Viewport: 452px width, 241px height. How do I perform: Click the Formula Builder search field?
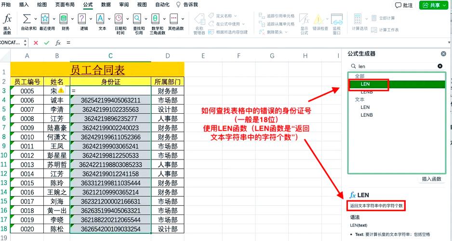[397, 66]
